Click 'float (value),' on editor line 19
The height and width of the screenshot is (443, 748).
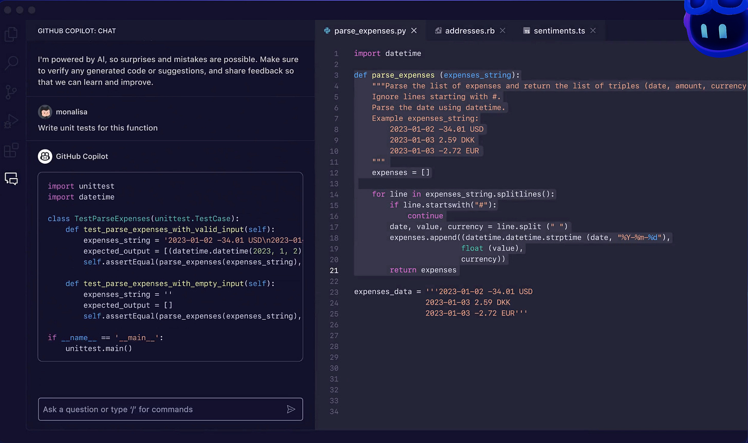click(x=492, y=248)
